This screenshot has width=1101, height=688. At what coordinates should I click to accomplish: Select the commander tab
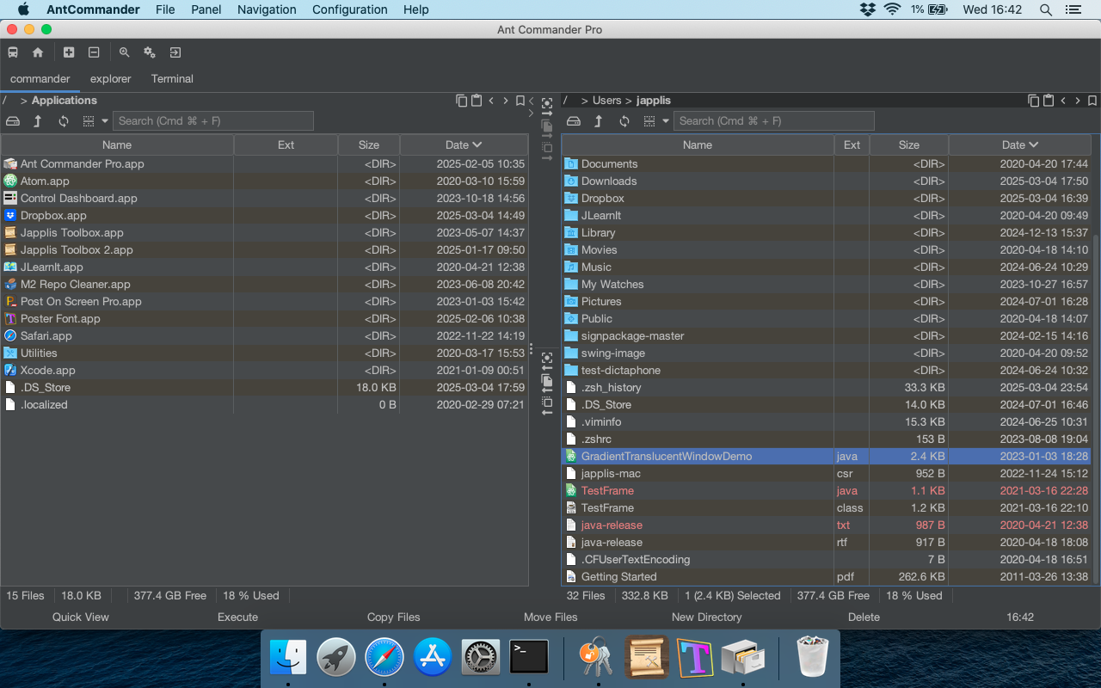40,79
